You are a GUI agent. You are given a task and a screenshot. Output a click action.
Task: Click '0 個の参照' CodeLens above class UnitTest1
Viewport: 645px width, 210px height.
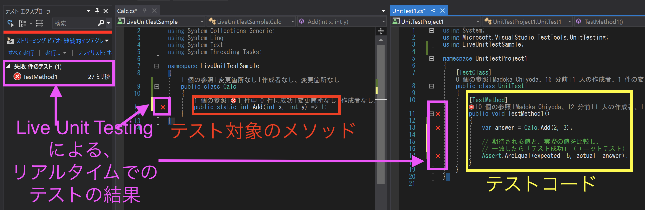point(472,79)
